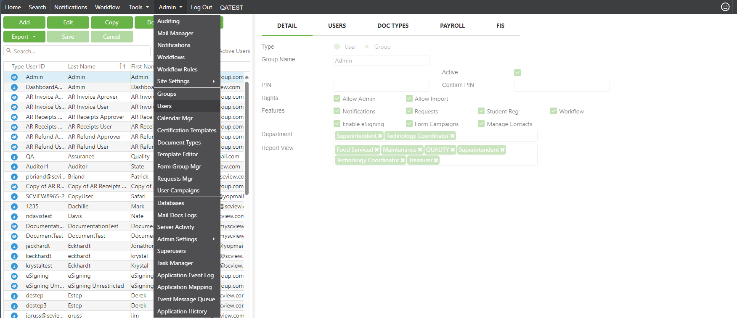Open Task Manager from Admin menu
The width and height of the screenshot is (737, 318).
click(187, 263)
